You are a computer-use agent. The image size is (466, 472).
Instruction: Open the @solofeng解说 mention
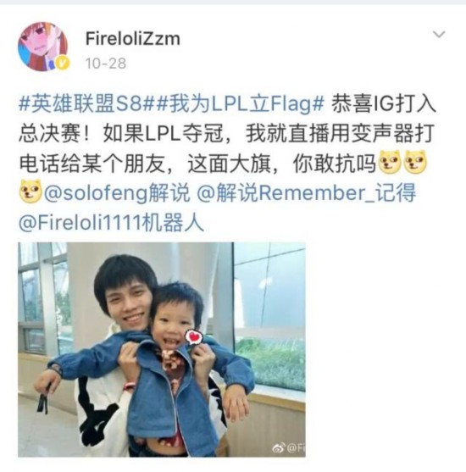click(117, 193)
